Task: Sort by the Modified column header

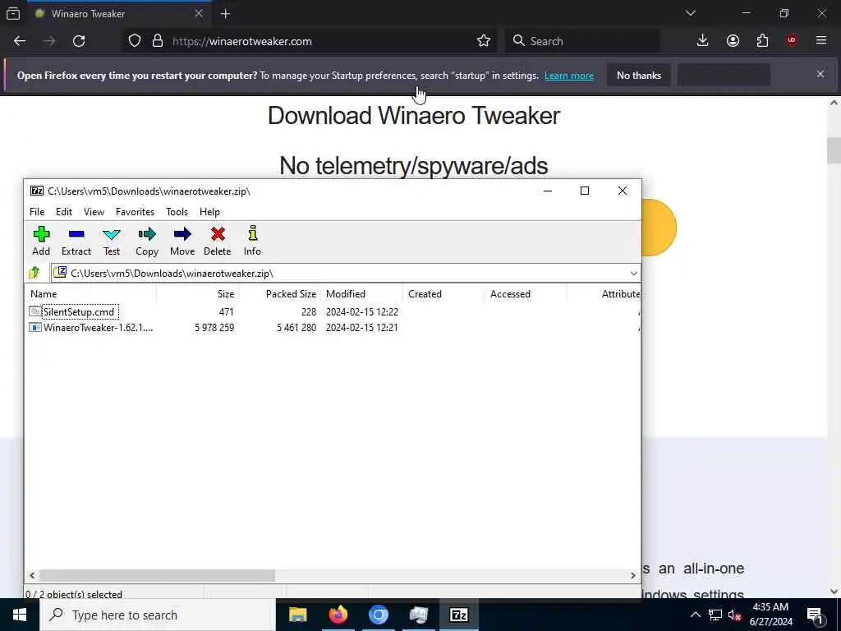Action: point(361,294)
